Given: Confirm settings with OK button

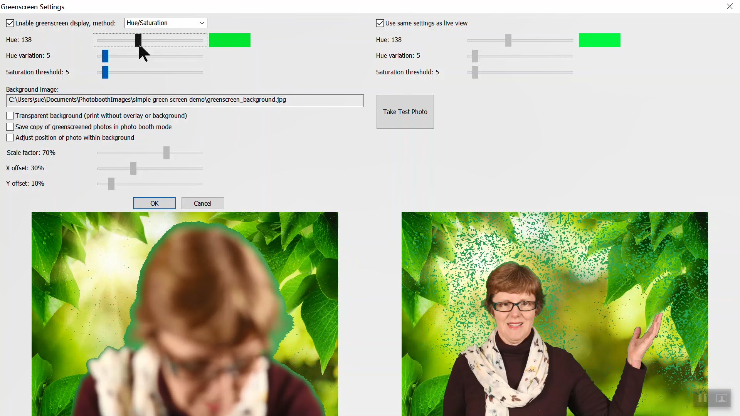Looking at the screenshot, I should click(154, 203).
